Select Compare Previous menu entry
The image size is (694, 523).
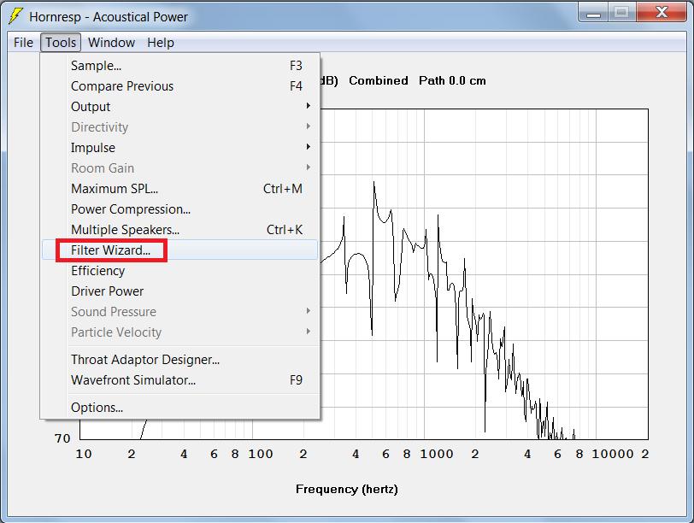click(179, 85)
